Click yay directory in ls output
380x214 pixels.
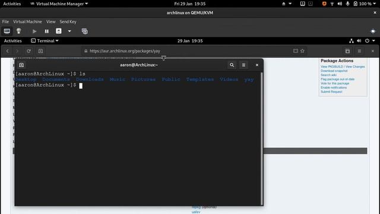[249, 80]
